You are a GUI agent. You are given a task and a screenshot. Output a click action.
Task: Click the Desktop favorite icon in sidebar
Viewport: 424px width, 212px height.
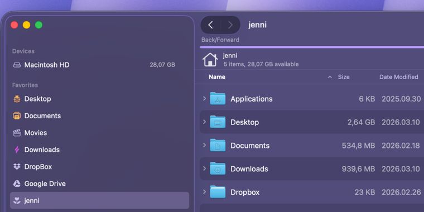17,99
